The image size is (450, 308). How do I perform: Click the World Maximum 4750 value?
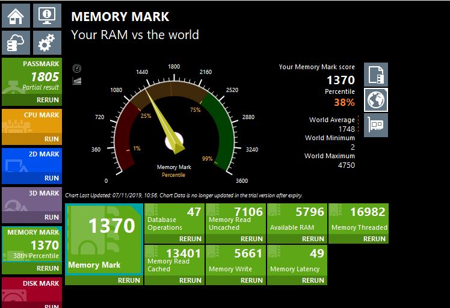(x=347, y=165)
